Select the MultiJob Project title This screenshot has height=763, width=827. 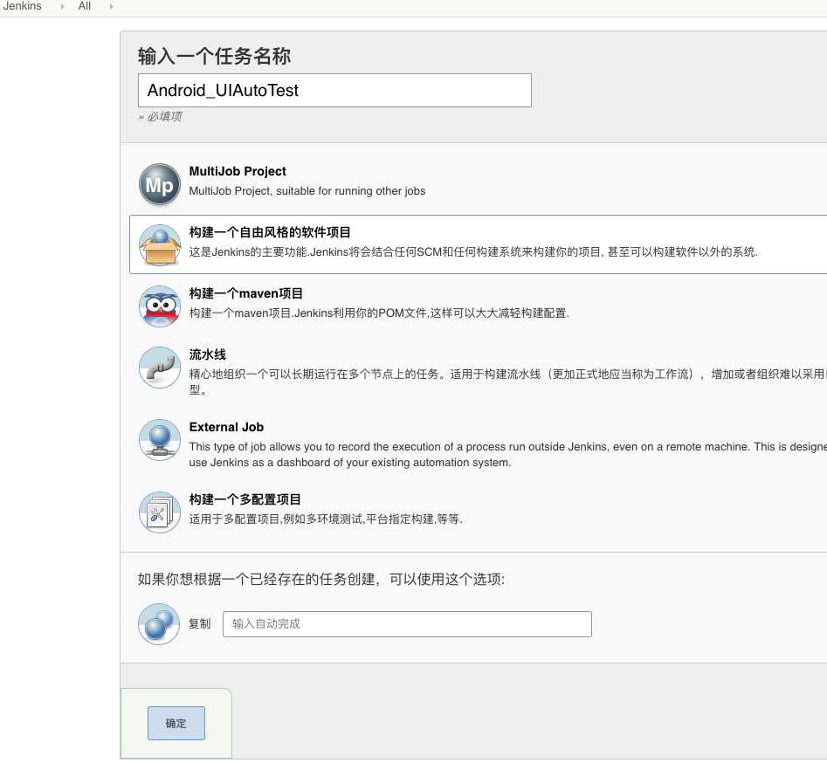click(238, 171)
